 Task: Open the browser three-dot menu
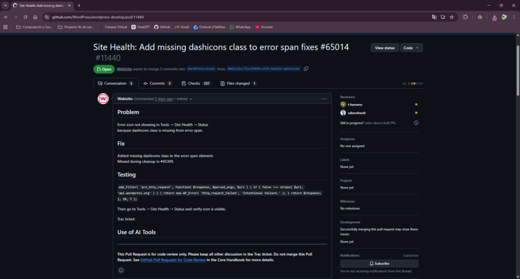[514, 17]
